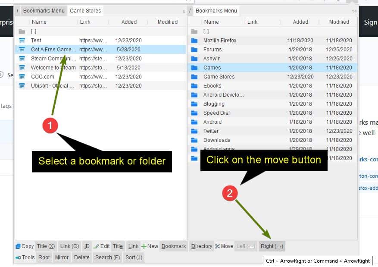Click the Delete button
The image size is (378, 267).
82,257
